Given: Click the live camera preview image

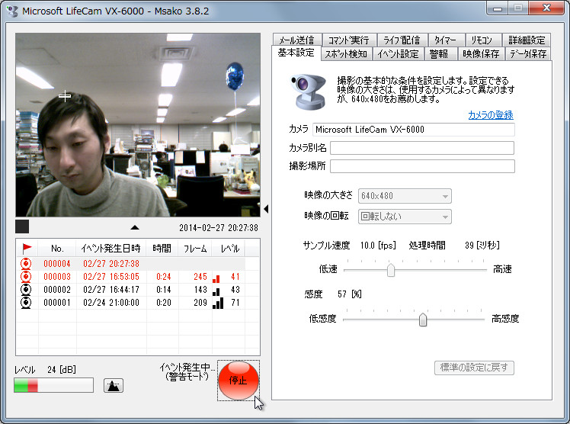Looking at the screenshot, I should coord(138,125).
